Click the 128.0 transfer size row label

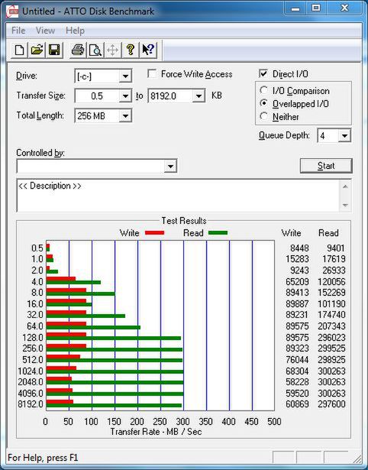click(x=33, y=338)
